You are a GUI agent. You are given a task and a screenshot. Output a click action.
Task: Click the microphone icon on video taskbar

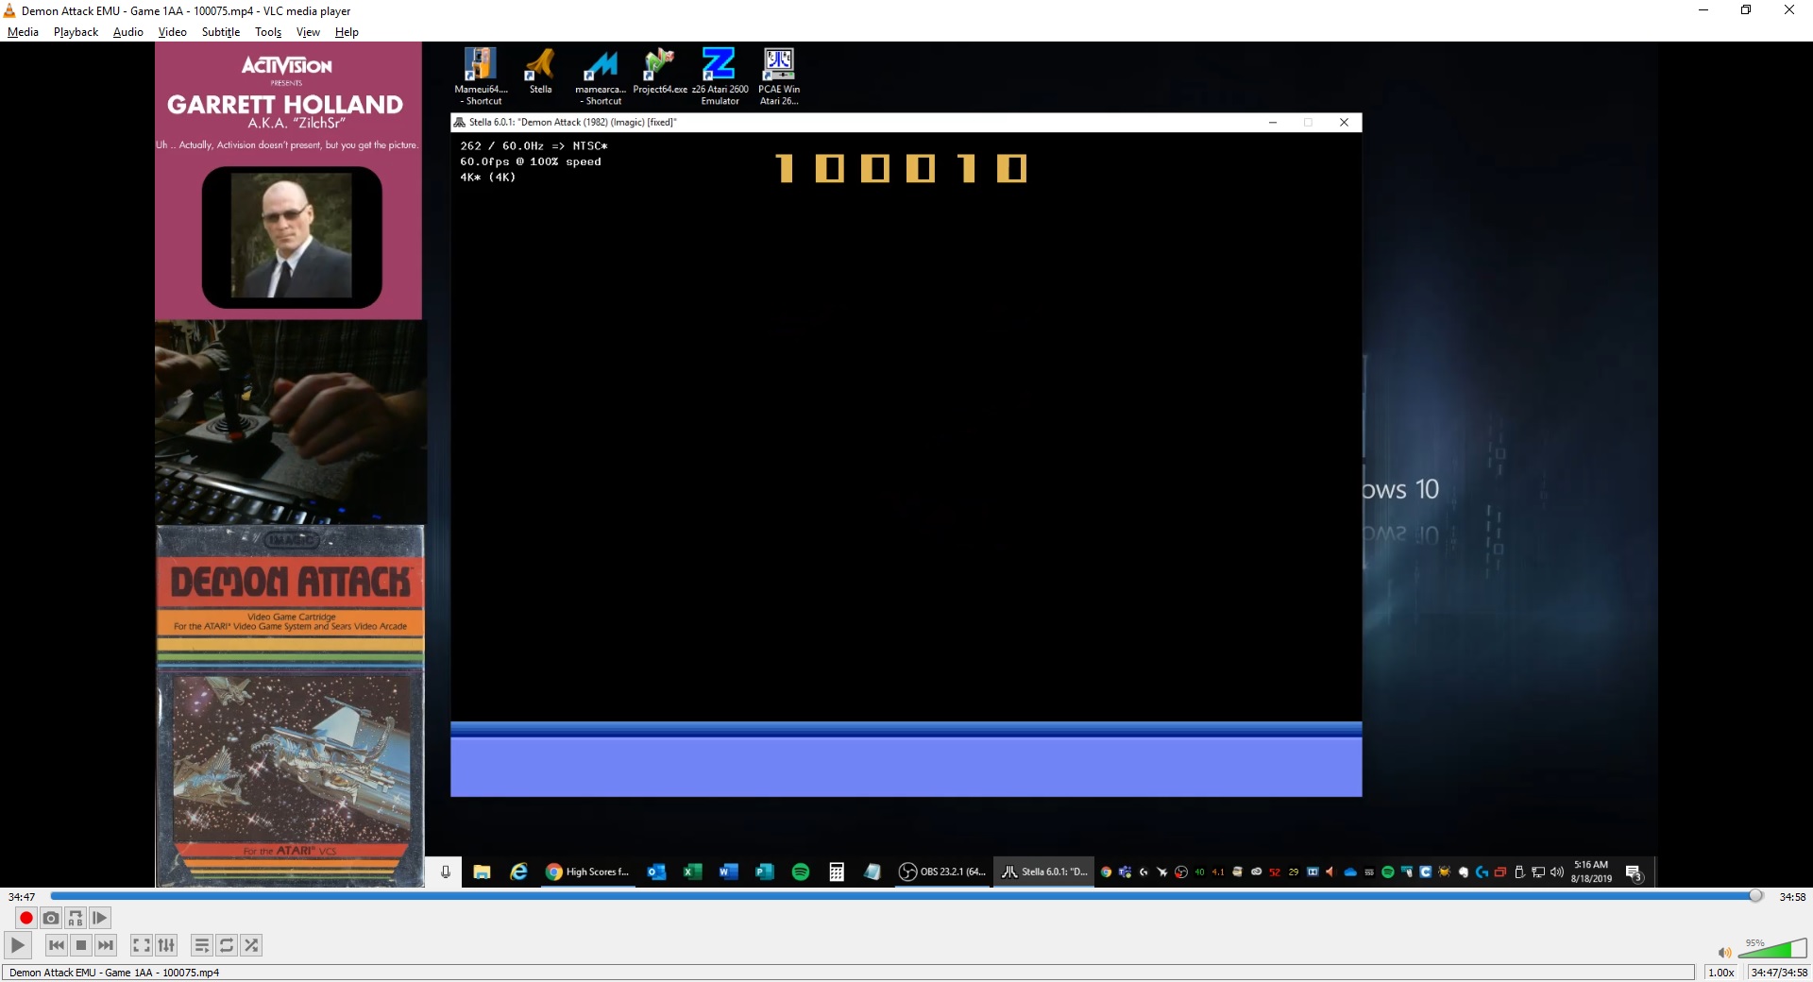pyautogui.click(x=445, y=872)
